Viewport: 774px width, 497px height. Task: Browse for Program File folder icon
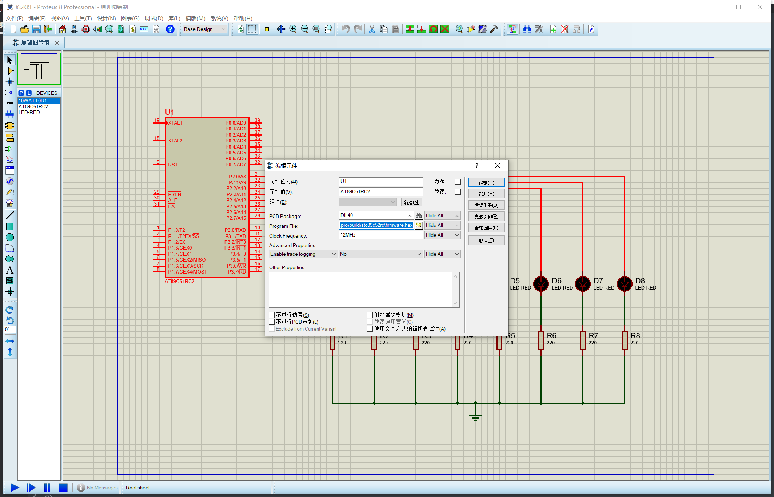click(x=419, y=225)
